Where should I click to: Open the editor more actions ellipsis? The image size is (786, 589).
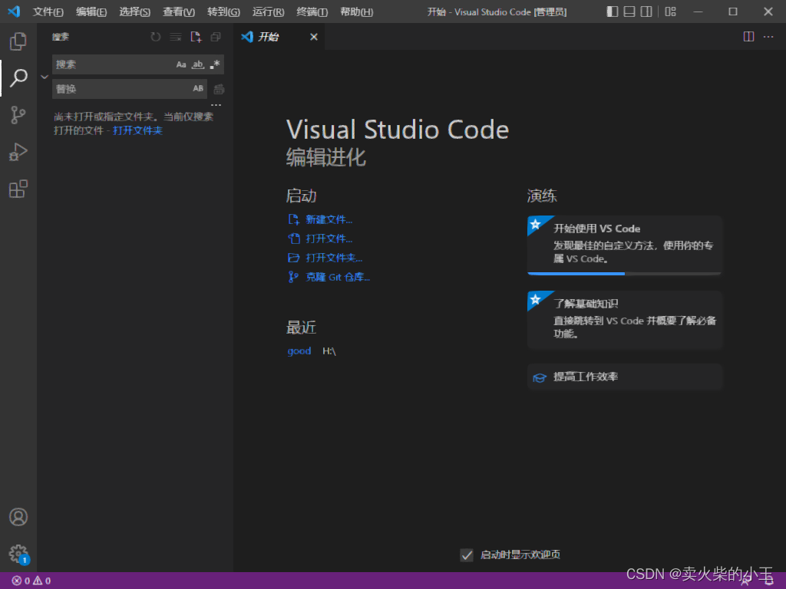click(768, 37)
